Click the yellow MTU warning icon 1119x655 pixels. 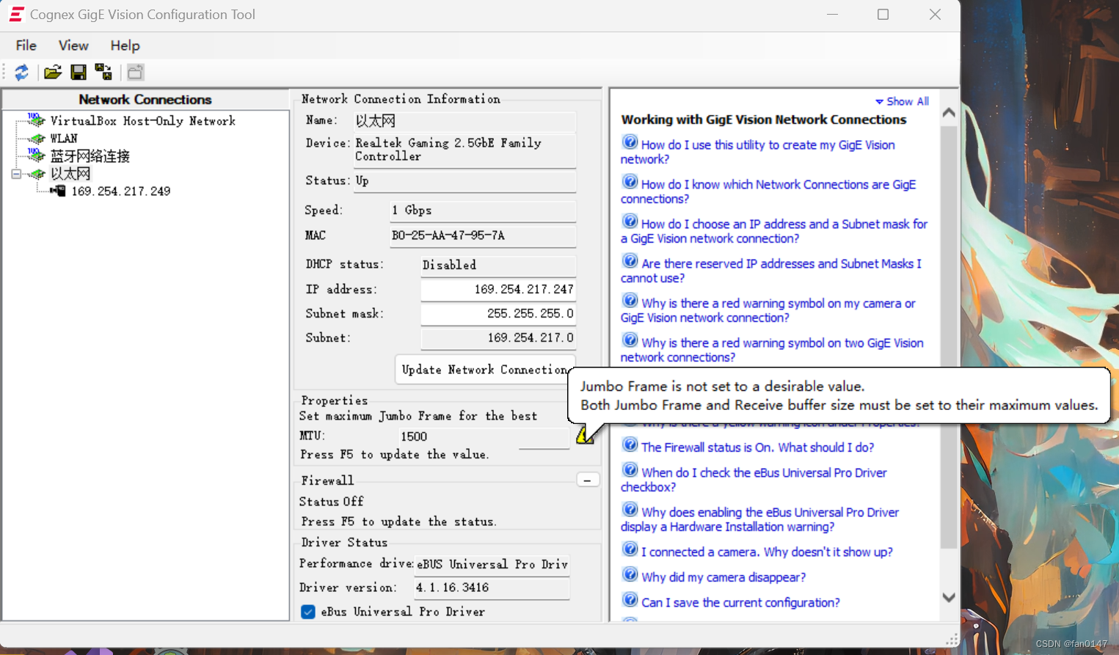point(584,435)
